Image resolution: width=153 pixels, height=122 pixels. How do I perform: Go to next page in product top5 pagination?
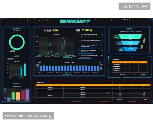[138, 74]
